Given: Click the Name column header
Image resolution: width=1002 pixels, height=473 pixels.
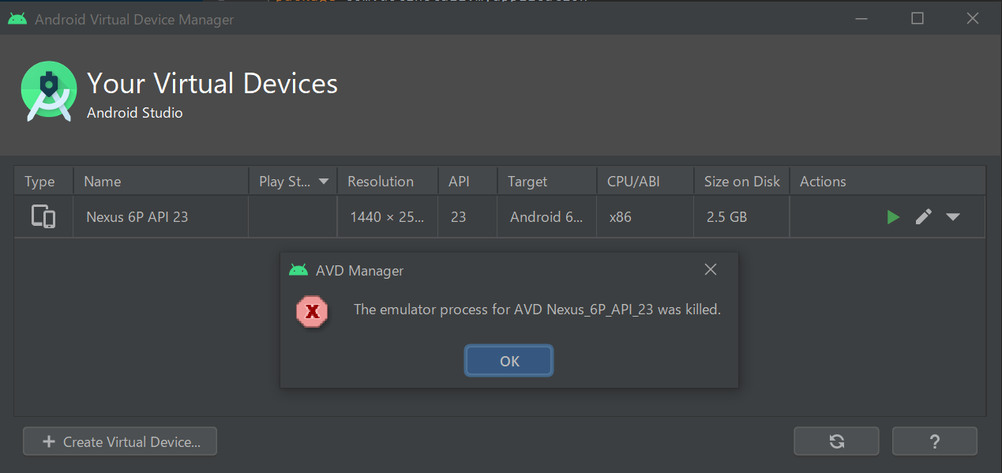Looking at the screenshot, I should click(x=102, y=181).
